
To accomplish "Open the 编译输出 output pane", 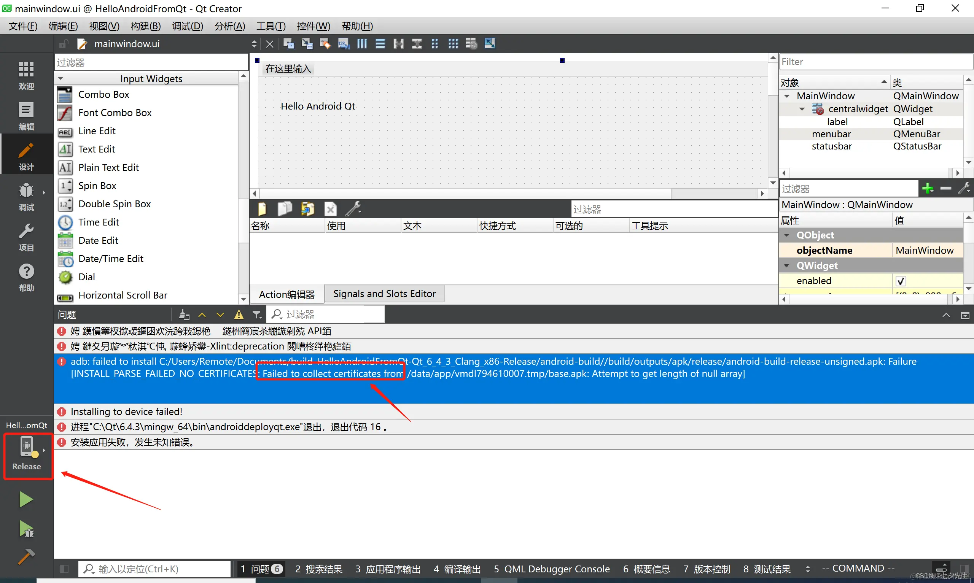I will pos(457,569).
